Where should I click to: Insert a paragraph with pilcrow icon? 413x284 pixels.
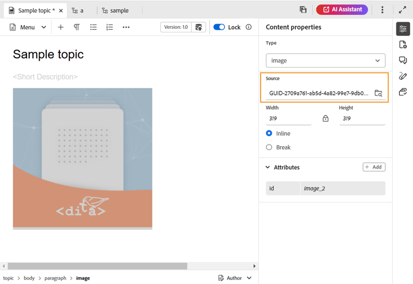pyautogui.click(x=77, y=27)
